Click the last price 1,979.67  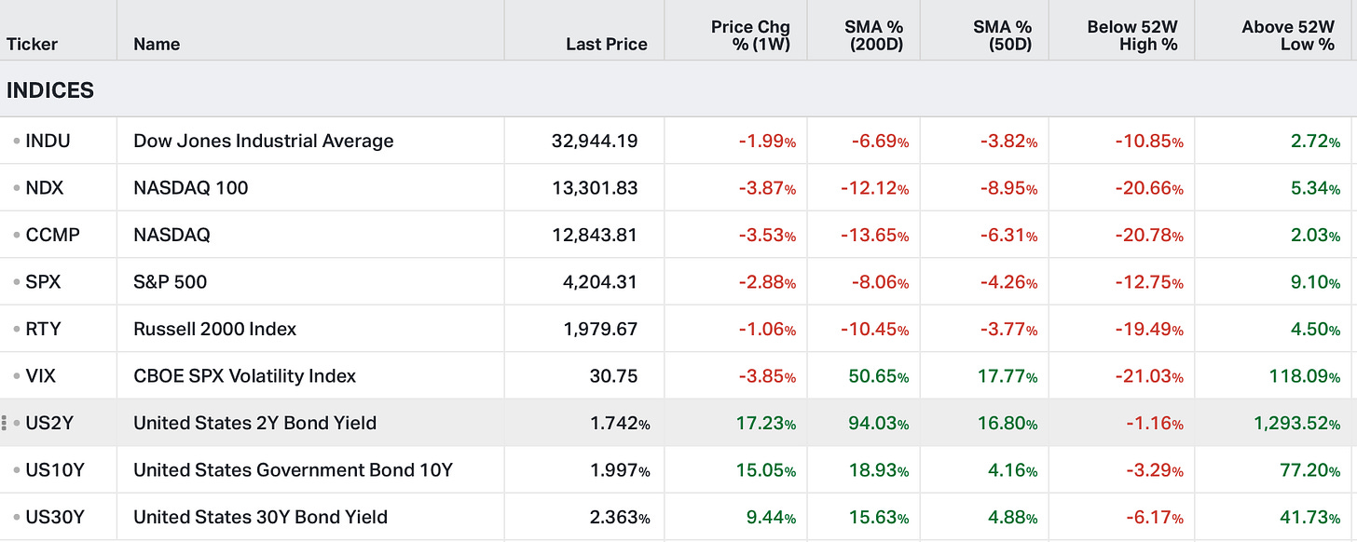tap(599, 329)
